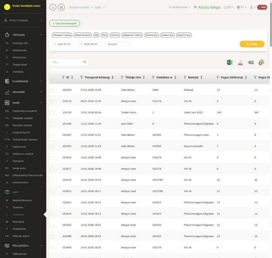Viewport: 272px width, 258px height.
Task: Select checkbox for row 102352
Action: [x=52, y=136]
